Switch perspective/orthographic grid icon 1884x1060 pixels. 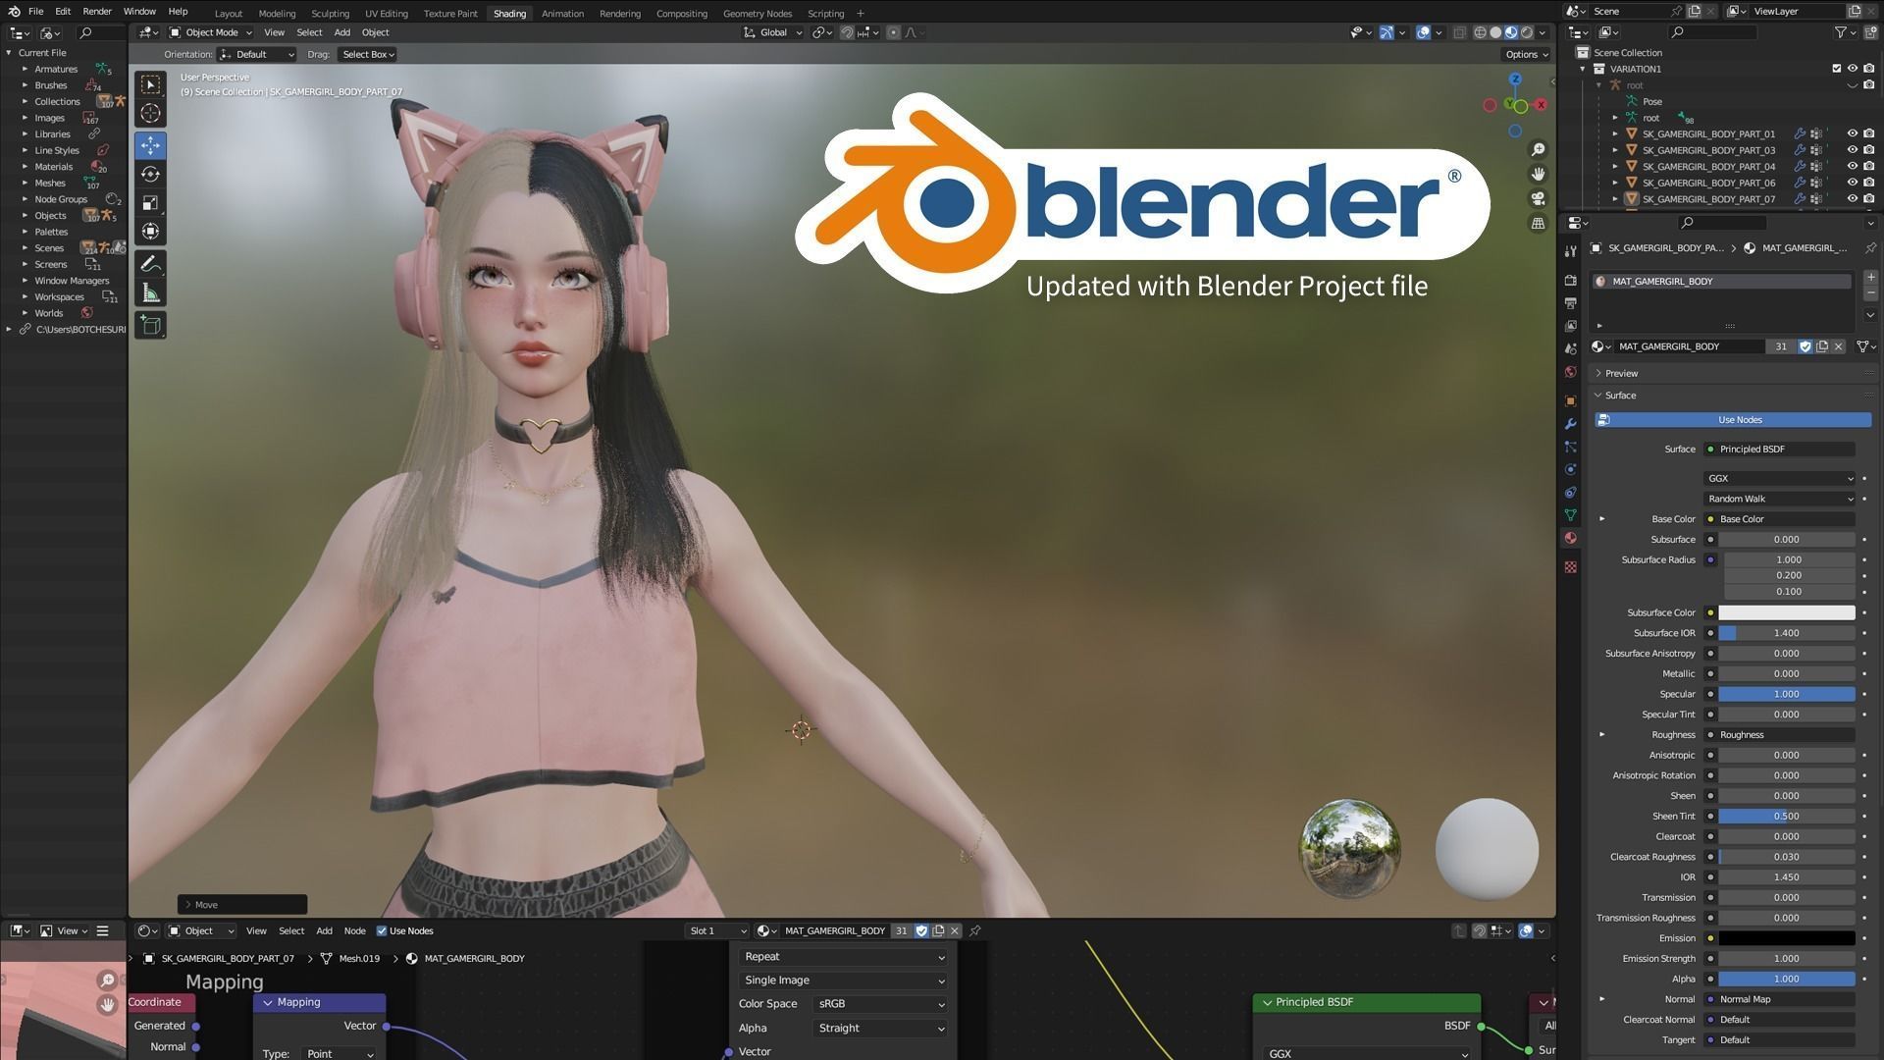point(1538,223)
